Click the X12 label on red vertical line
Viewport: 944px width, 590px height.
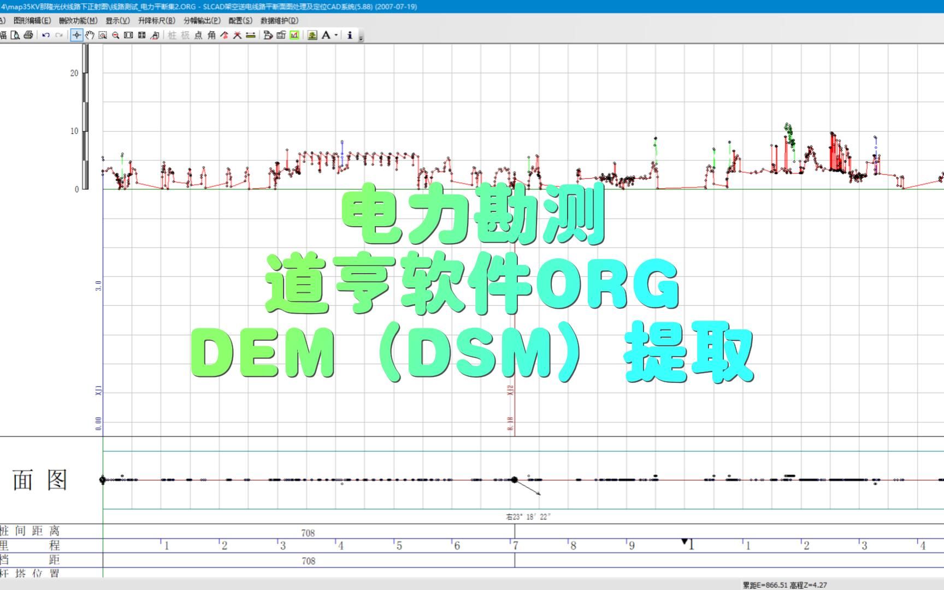tap(511, 390)
